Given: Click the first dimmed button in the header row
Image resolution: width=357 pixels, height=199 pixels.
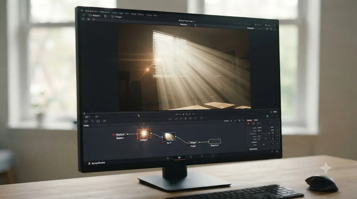Looking at the screenshot, I should pos(237,24).
